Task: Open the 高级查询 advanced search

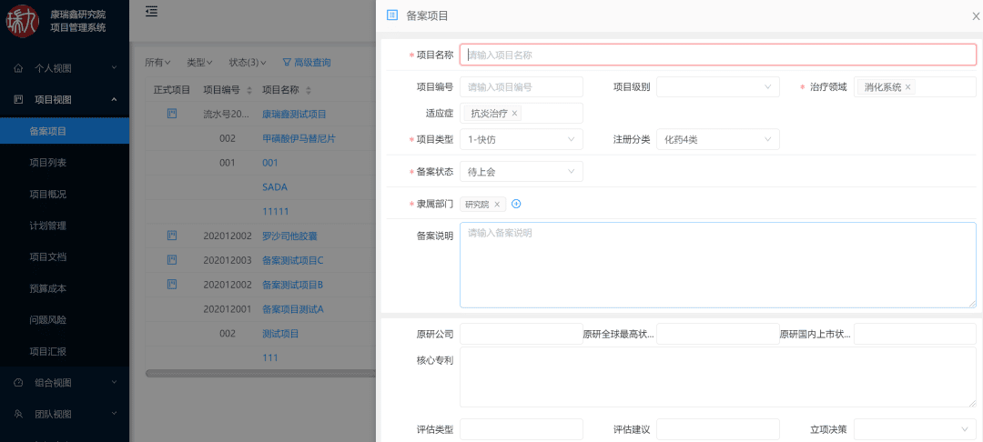Action: pyautogui.click(x=308, y=62)
